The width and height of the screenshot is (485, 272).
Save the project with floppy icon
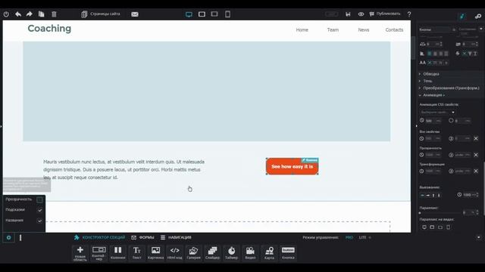tap(348, 14)
